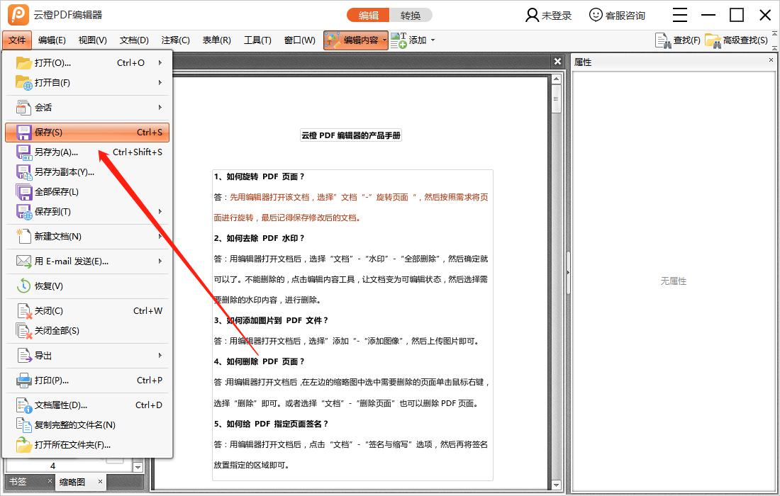The height and width of the screenshot is (496, 780).
Task: Close the document tab with white X
Action: (x=557, y=61)
